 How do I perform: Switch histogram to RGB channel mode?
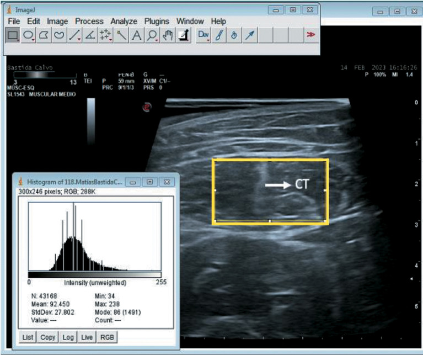pyautogui.click(x=107, y=337)
